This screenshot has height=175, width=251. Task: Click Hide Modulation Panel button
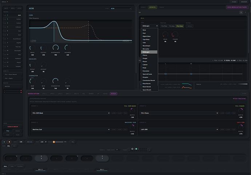[237, 7]
